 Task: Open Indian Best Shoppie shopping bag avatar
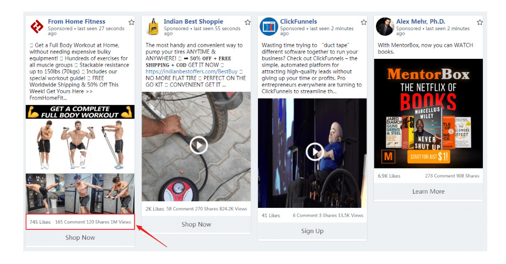(x=153, y=26)
